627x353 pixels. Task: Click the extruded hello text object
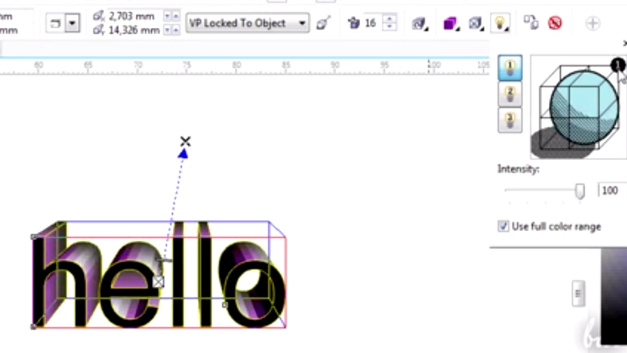pyautogui.click(x=159, y=274)
